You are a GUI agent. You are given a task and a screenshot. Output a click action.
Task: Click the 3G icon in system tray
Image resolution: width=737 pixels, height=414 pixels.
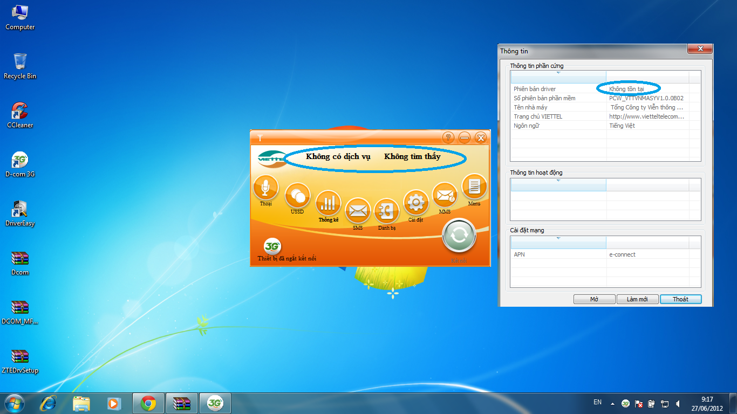point(626,403)
